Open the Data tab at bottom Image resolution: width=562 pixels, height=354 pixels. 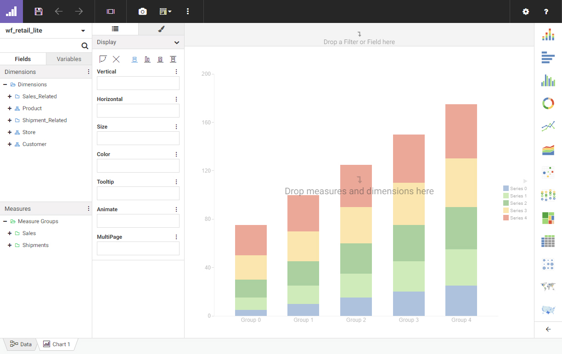pyautogui.click(x=21, y=344)
